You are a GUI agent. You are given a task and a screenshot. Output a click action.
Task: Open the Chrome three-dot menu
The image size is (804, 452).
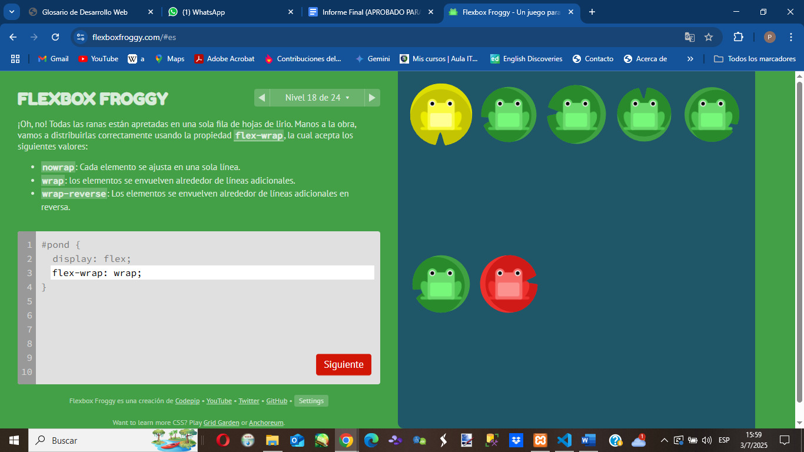tap(790, 37)
